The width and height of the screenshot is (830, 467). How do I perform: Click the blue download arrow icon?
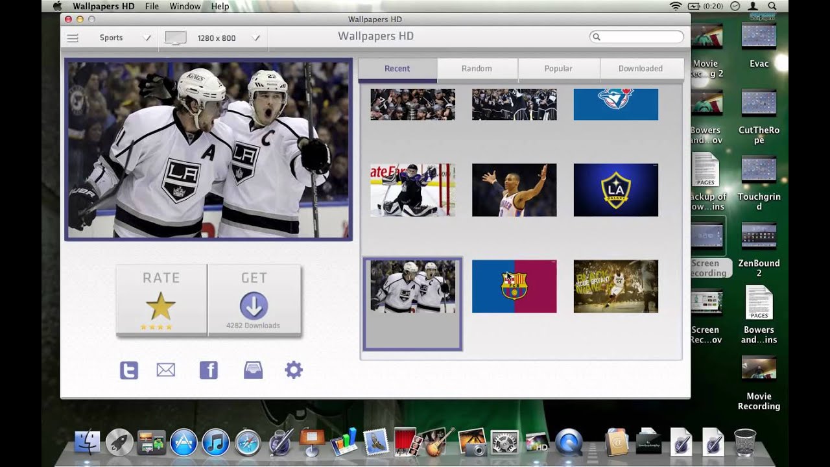[x=254, y=306]
